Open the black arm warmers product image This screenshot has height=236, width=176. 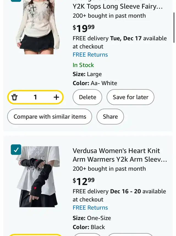(38, 176)
